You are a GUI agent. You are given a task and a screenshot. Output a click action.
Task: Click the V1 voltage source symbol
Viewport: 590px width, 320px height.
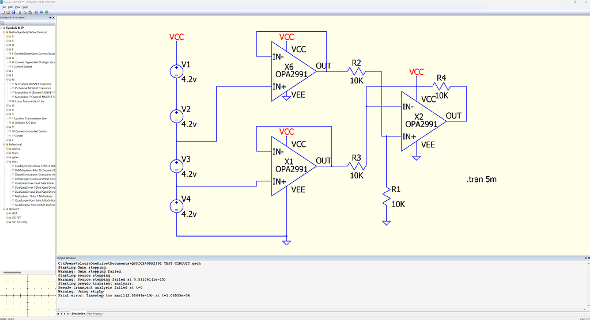tap(176, 71)
